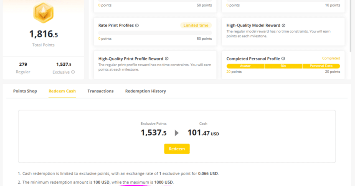Click the 101.47 USD cash amount
355x186 pixels.
(x=203, y=133)
